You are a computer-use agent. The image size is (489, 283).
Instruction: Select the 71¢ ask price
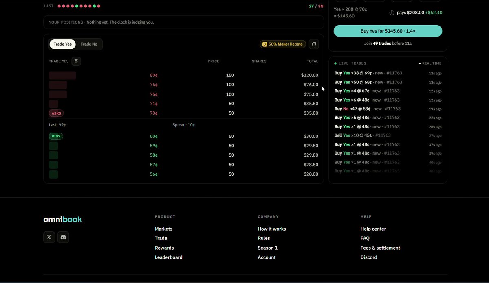[x=154, y=104]
